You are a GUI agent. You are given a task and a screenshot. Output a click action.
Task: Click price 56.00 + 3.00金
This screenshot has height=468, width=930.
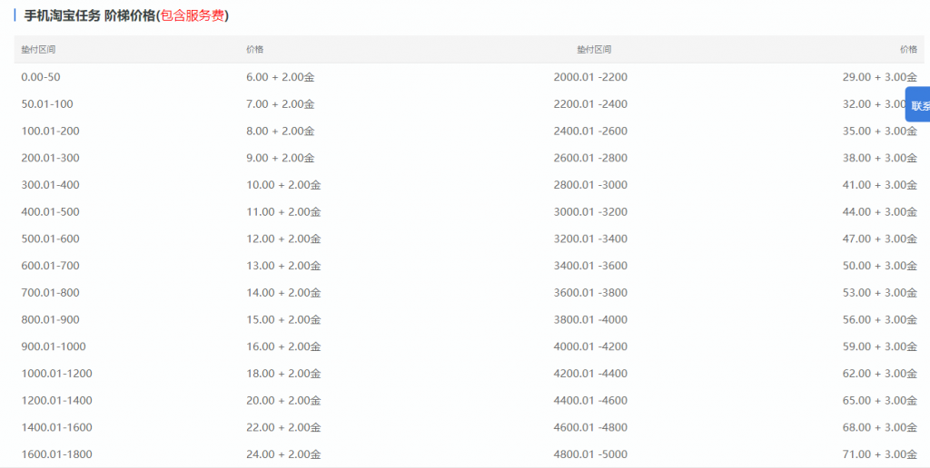point(879,320)
